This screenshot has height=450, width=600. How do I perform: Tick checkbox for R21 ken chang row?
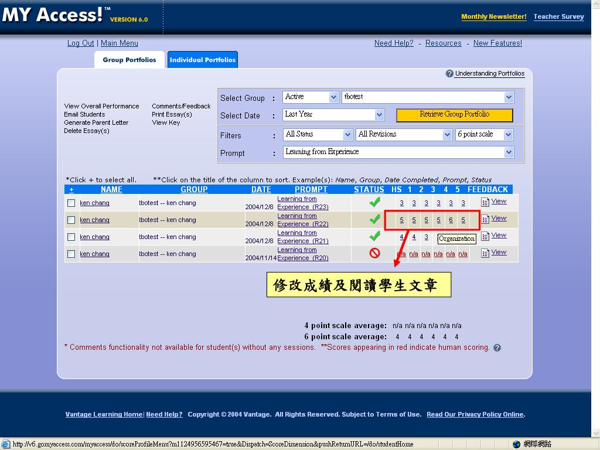point(71,237)
